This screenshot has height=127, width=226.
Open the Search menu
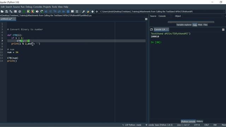pyautogui.click(x=9, y=7)
